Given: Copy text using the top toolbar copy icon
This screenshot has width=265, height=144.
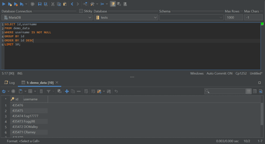Looking at the screenshot, I should [59, 4].
